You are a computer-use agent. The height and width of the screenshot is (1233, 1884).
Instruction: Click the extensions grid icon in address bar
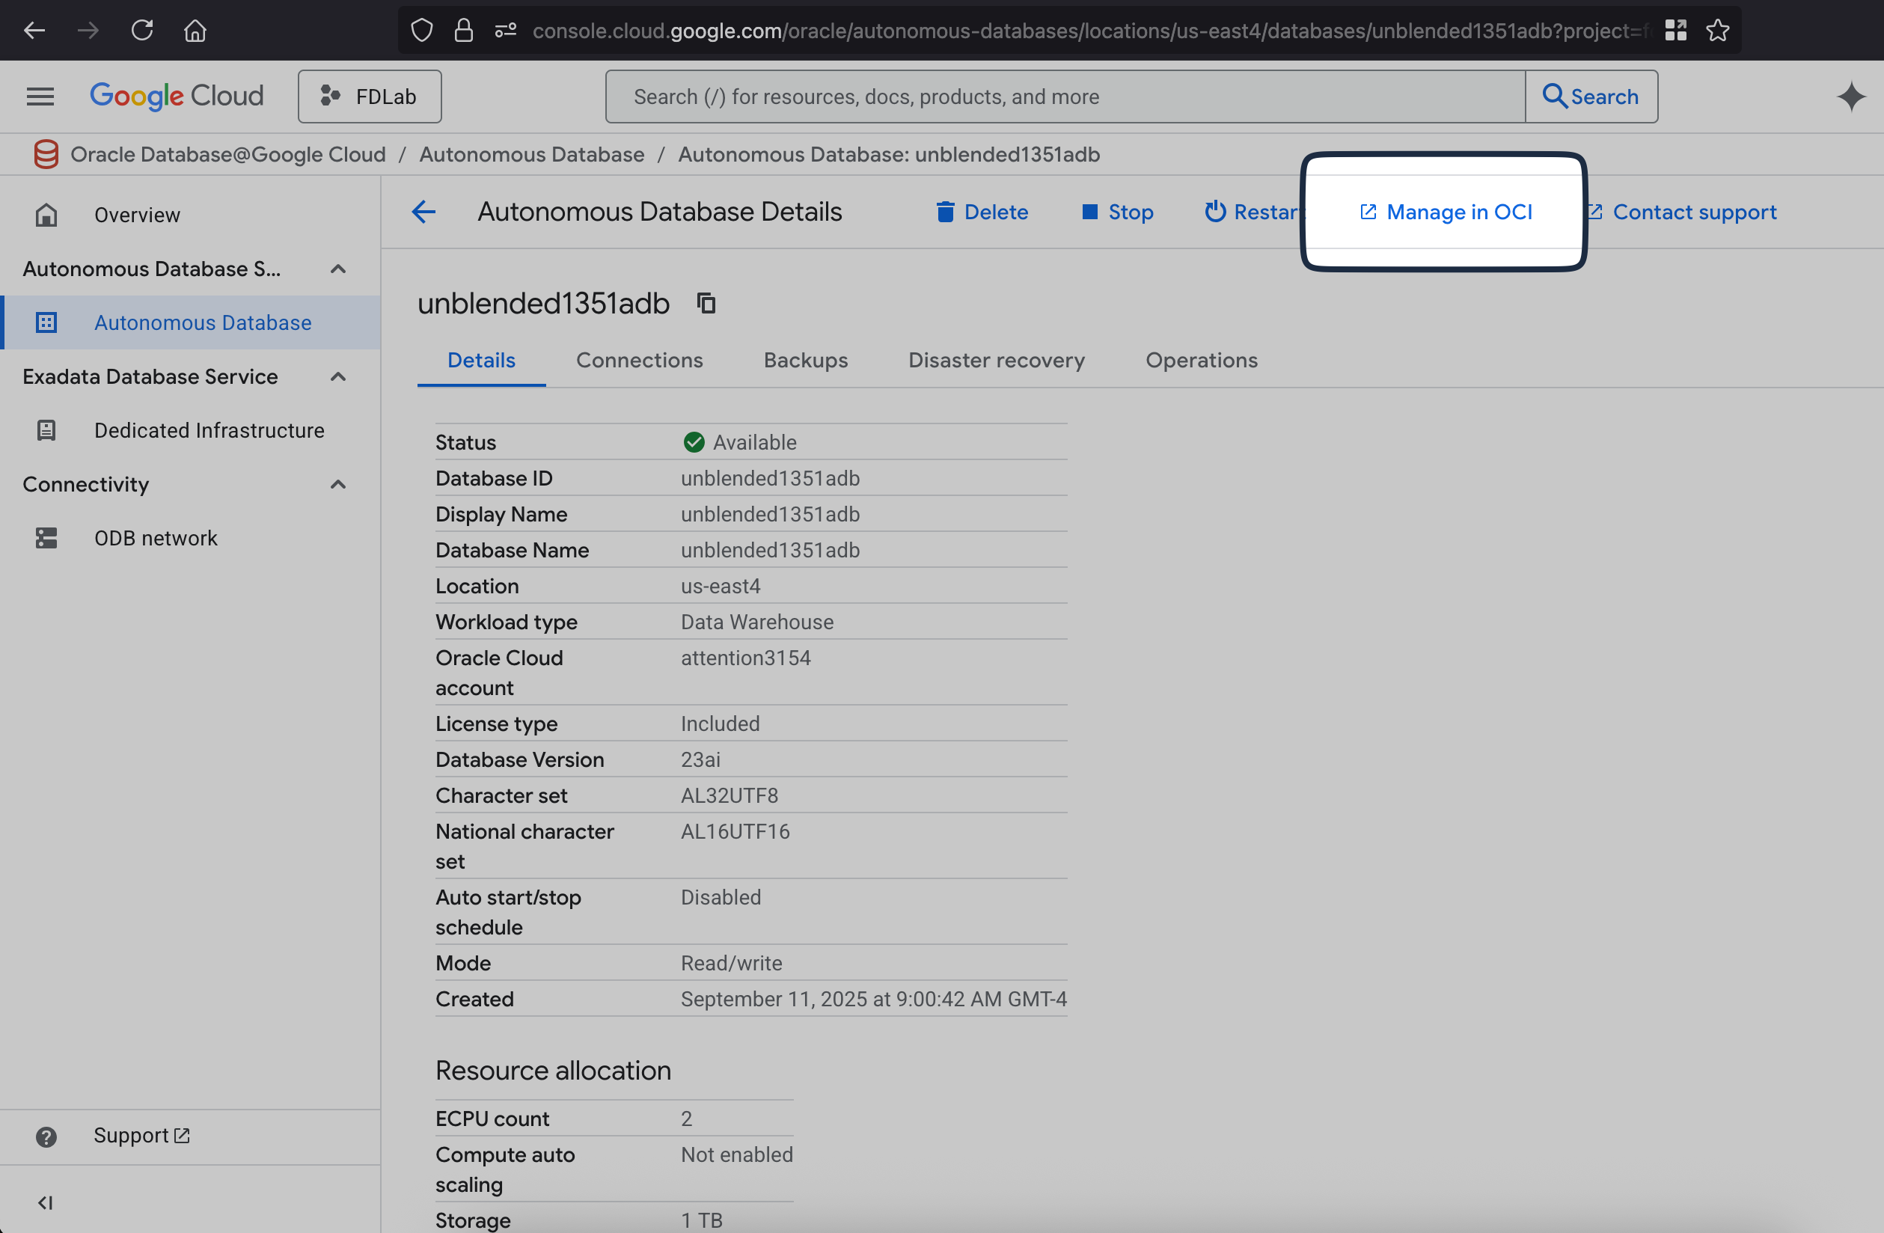[1675, 31]
